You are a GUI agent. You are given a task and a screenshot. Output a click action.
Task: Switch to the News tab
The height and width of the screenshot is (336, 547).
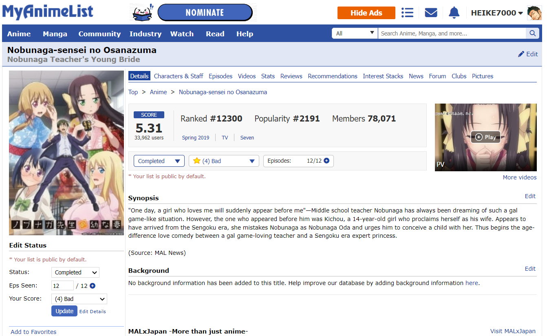point(416,76)
